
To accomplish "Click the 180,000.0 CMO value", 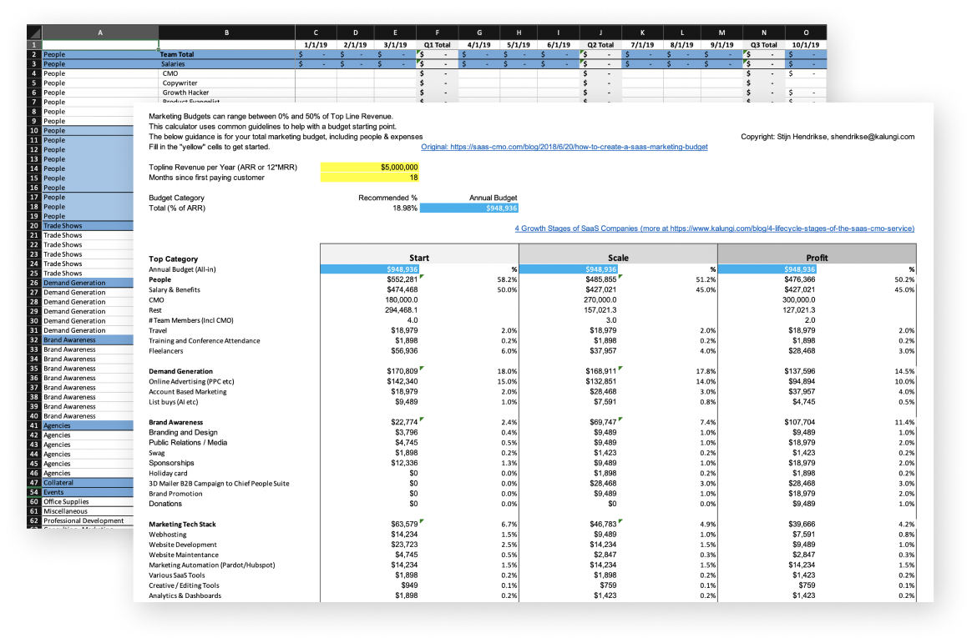I will (402, 300).
